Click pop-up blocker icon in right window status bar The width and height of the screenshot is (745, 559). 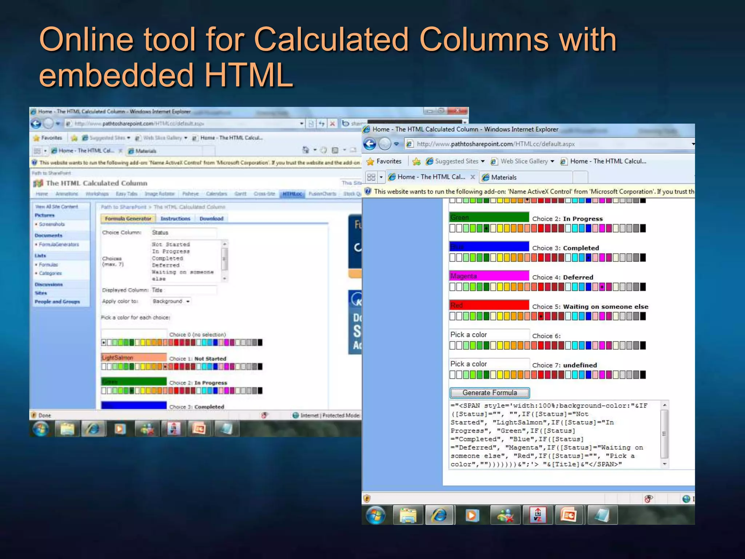point(649,499)
